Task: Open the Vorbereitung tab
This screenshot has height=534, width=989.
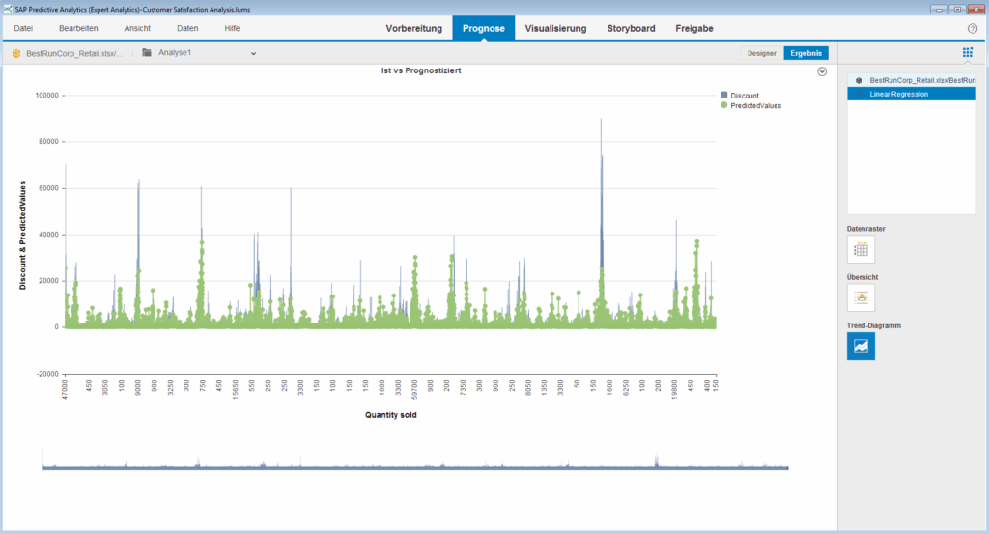Action: point(413,28)
